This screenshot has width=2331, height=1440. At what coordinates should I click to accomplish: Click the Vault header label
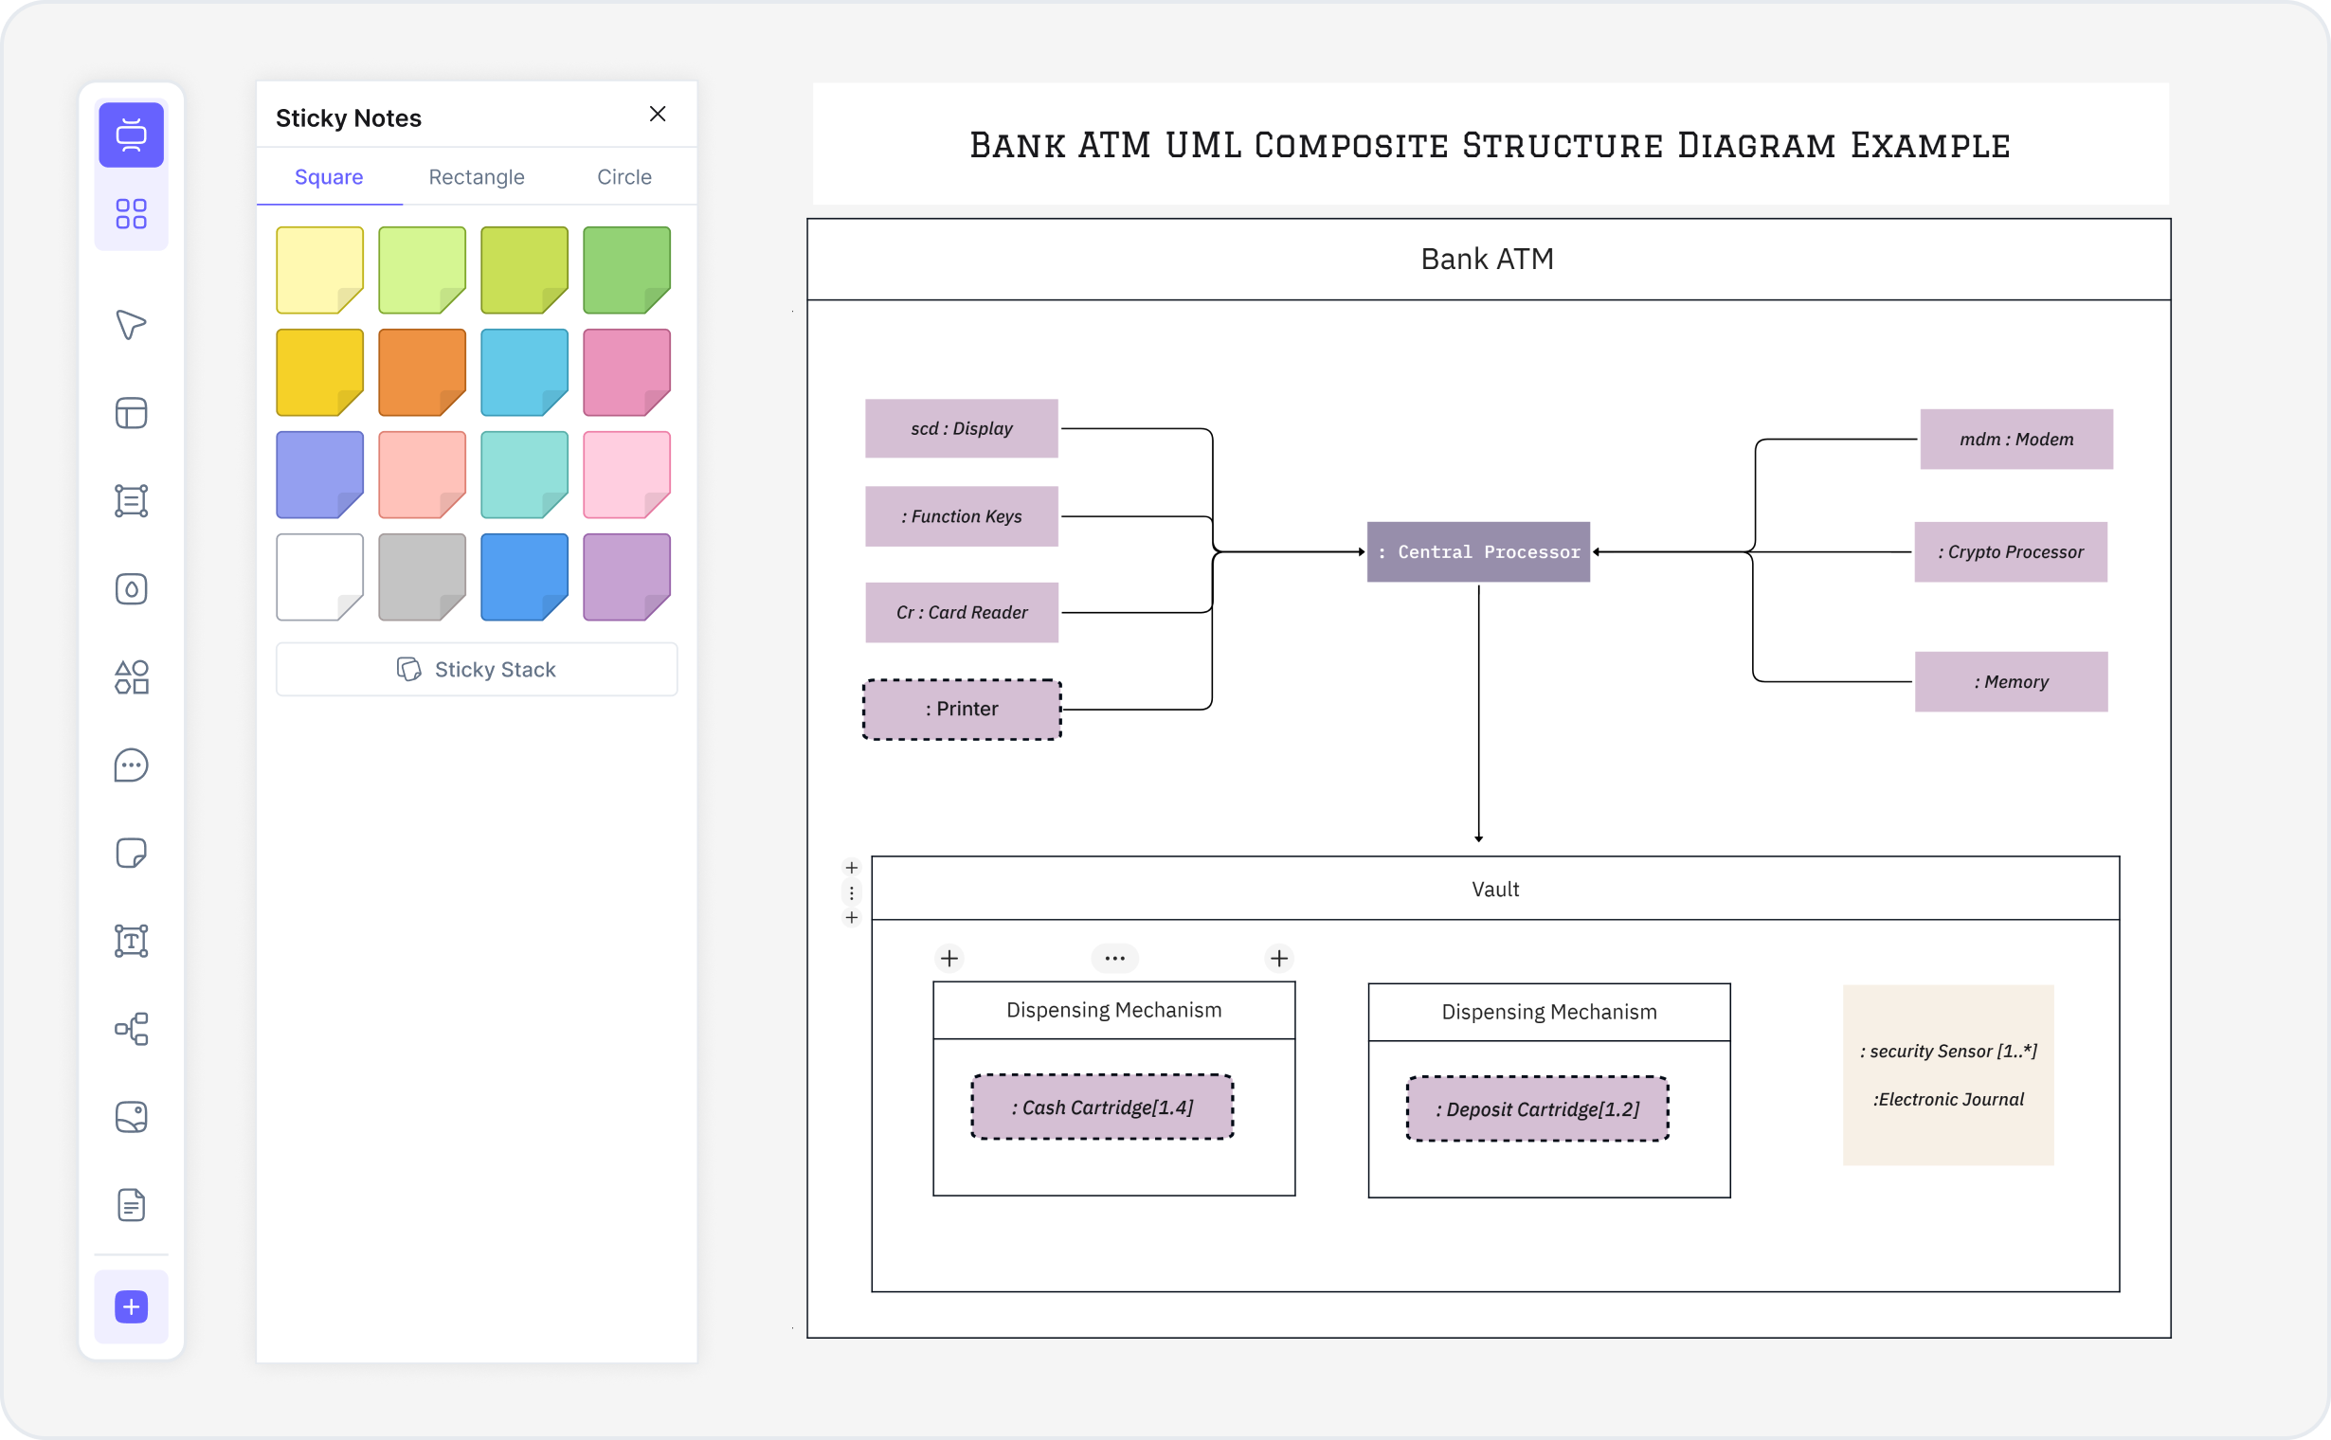click(x=1494, y=890)
